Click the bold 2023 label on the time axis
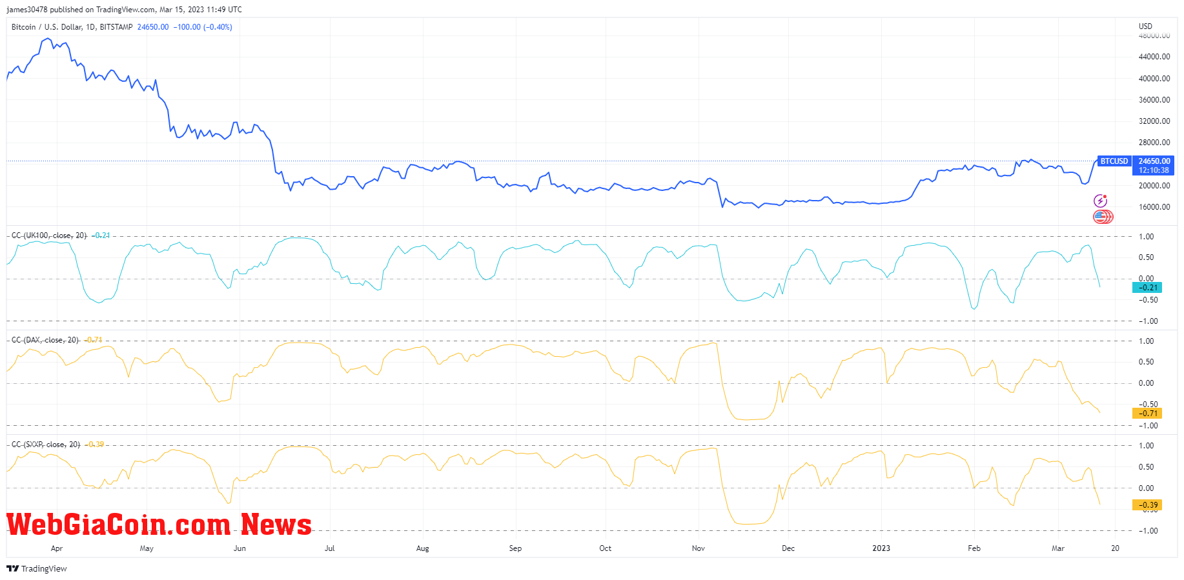The height and width of the screenshot is (580, 1184). click(x=881, y=548)
